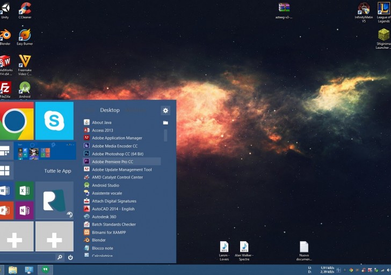Click the search magnifier button

click(x=60, y=257)
